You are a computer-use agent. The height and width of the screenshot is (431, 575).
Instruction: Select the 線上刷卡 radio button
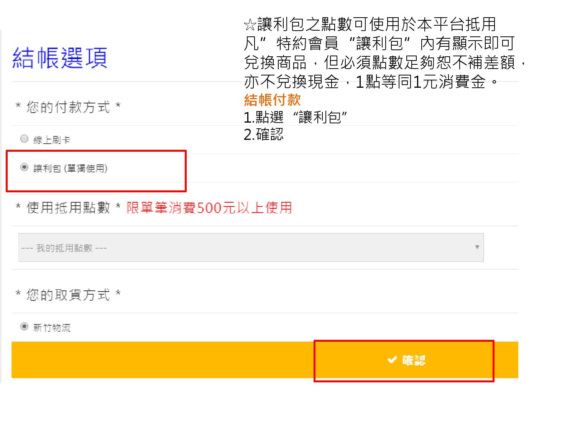pyautogui.click(x=24, y=139)
